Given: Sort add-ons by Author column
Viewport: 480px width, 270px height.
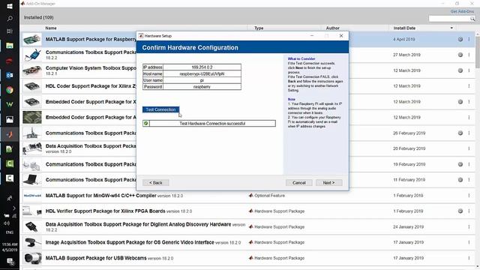Looking at the screenshot, I should click(x=332, y=28).
